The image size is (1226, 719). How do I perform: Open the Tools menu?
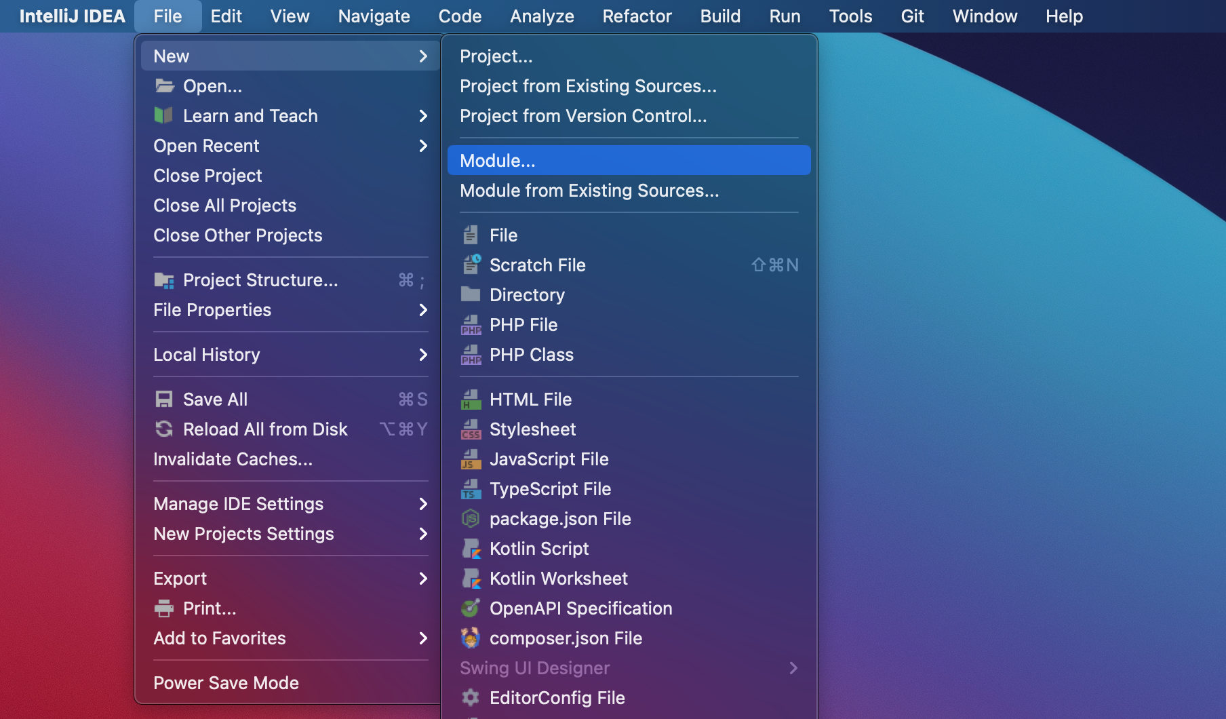850,16
